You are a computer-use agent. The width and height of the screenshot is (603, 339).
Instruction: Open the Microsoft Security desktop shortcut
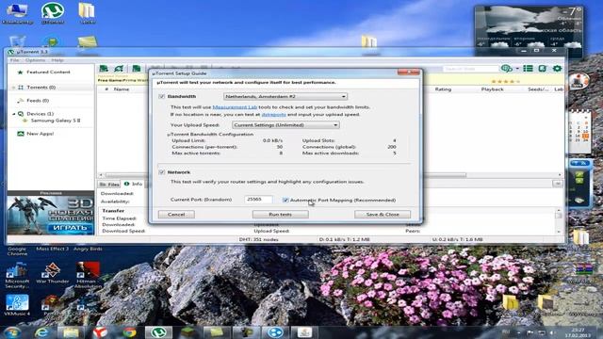[x=17, y=275]
